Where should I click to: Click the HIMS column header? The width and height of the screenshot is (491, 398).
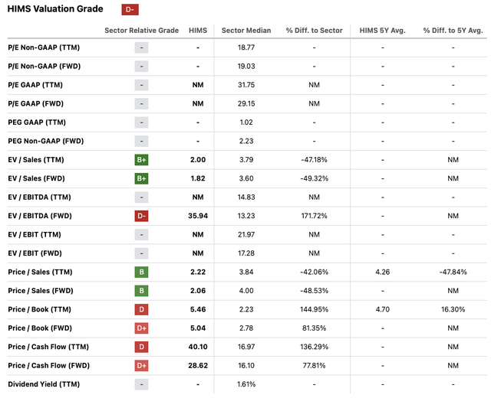pos(198,31)
